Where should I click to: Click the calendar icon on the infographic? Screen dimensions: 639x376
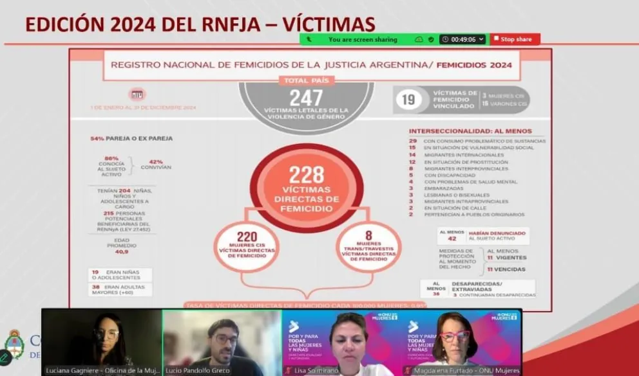click(137, 94)
